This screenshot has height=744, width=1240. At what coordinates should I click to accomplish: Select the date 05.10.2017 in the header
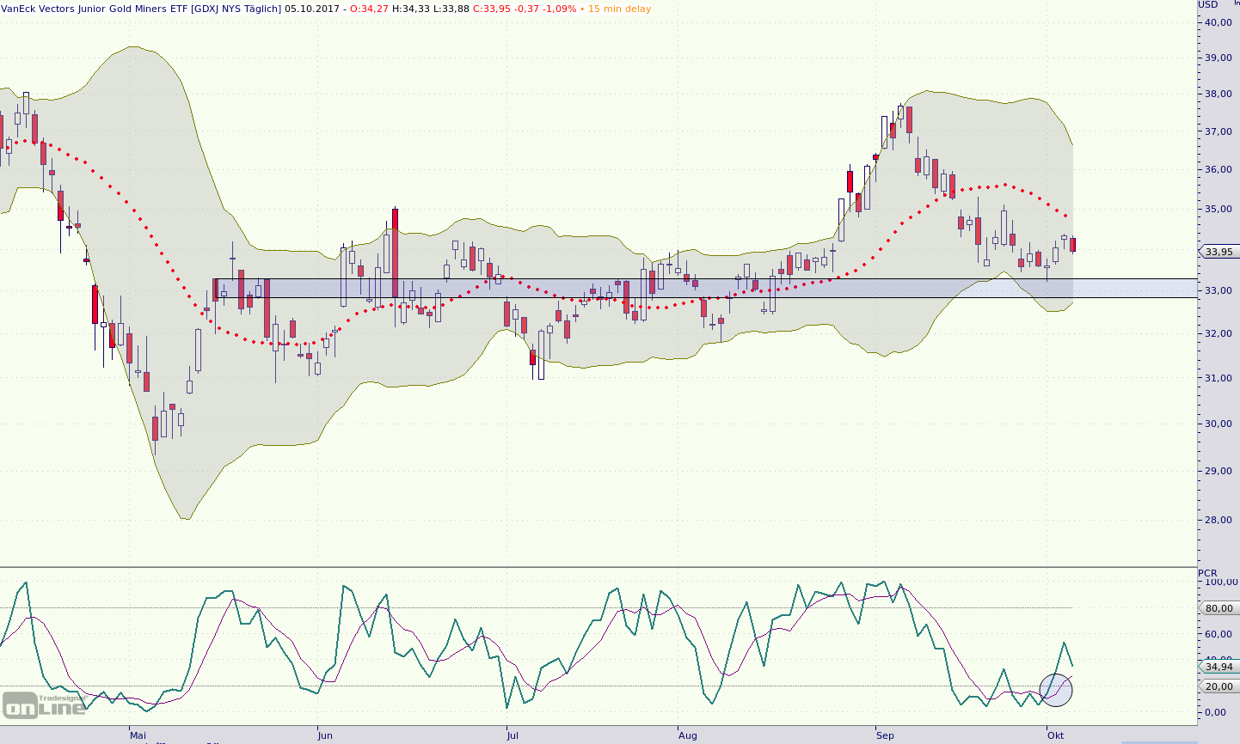coord(313,9)
